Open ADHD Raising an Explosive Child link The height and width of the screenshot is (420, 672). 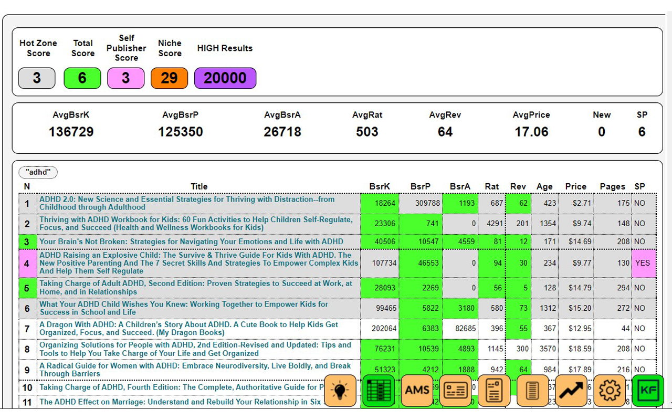199,263
